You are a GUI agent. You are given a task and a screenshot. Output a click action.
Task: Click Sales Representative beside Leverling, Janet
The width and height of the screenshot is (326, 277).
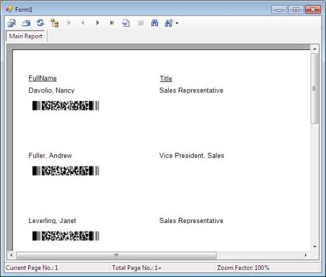pos(191,220)
